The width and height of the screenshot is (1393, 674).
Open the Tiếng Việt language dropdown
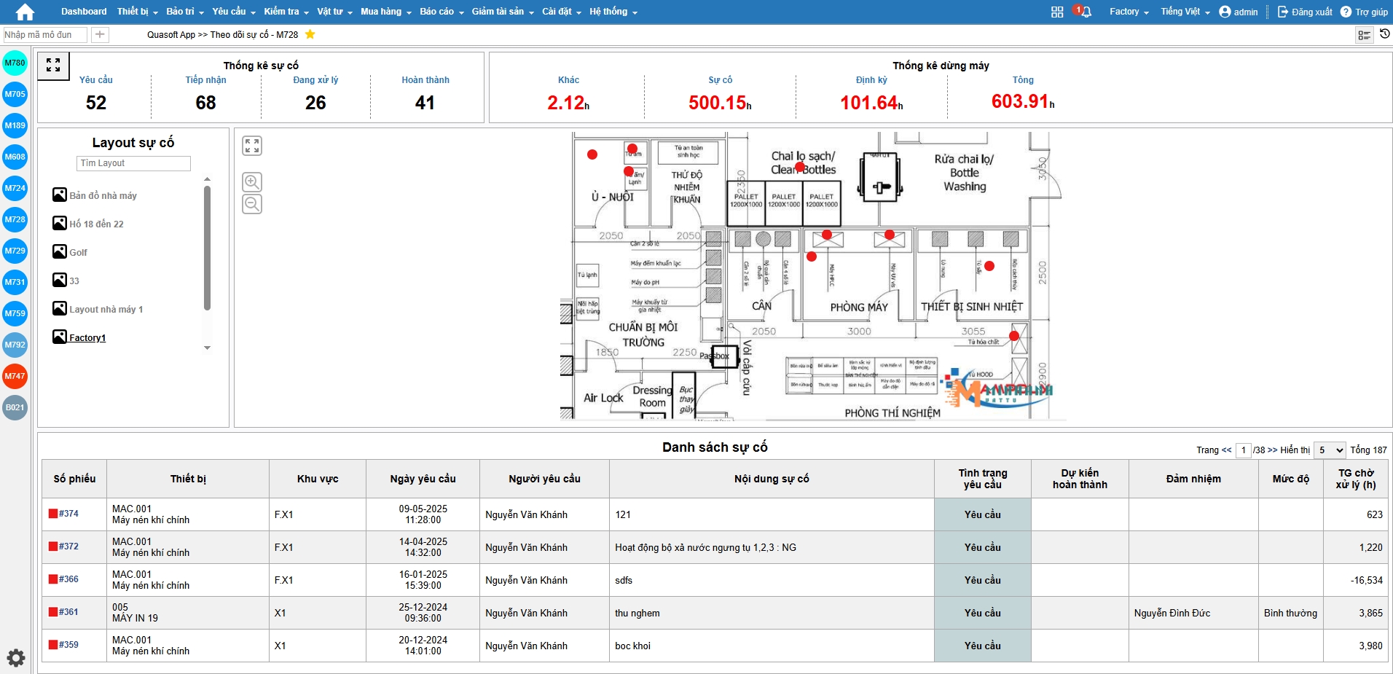[x=1185, y=12]
